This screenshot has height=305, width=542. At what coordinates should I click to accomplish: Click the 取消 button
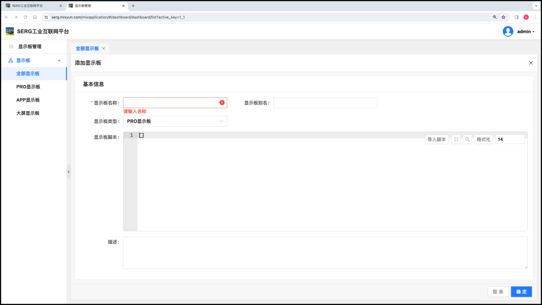[498, 292]
